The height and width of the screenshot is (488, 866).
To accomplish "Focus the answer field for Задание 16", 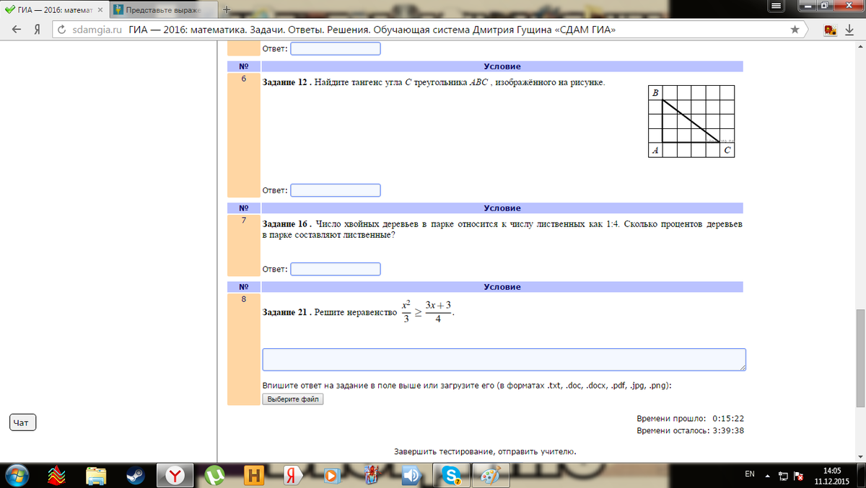I will (x=335, y=269).
